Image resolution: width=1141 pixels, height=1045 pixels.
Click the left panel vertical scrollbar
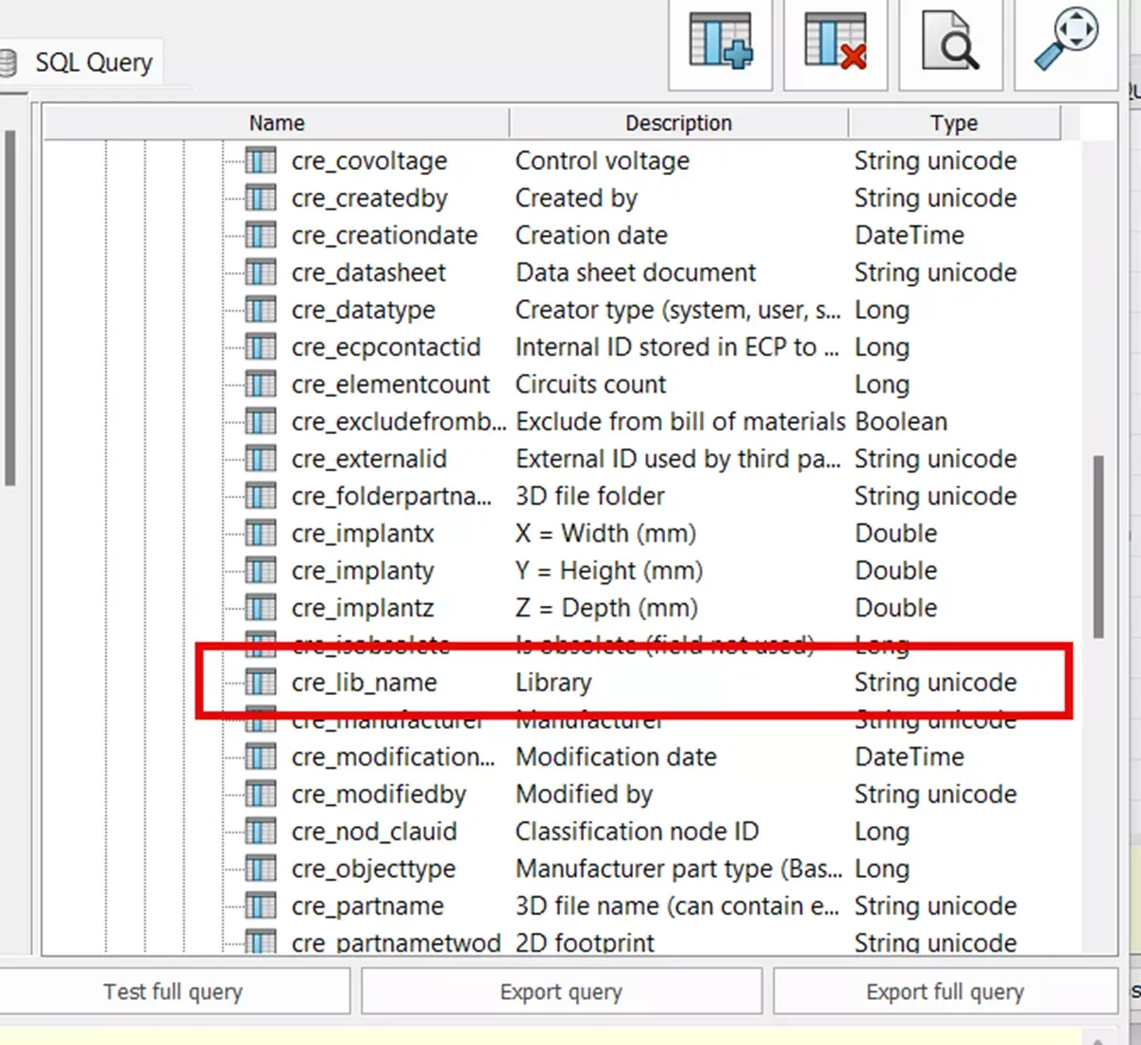click(10, 308)
